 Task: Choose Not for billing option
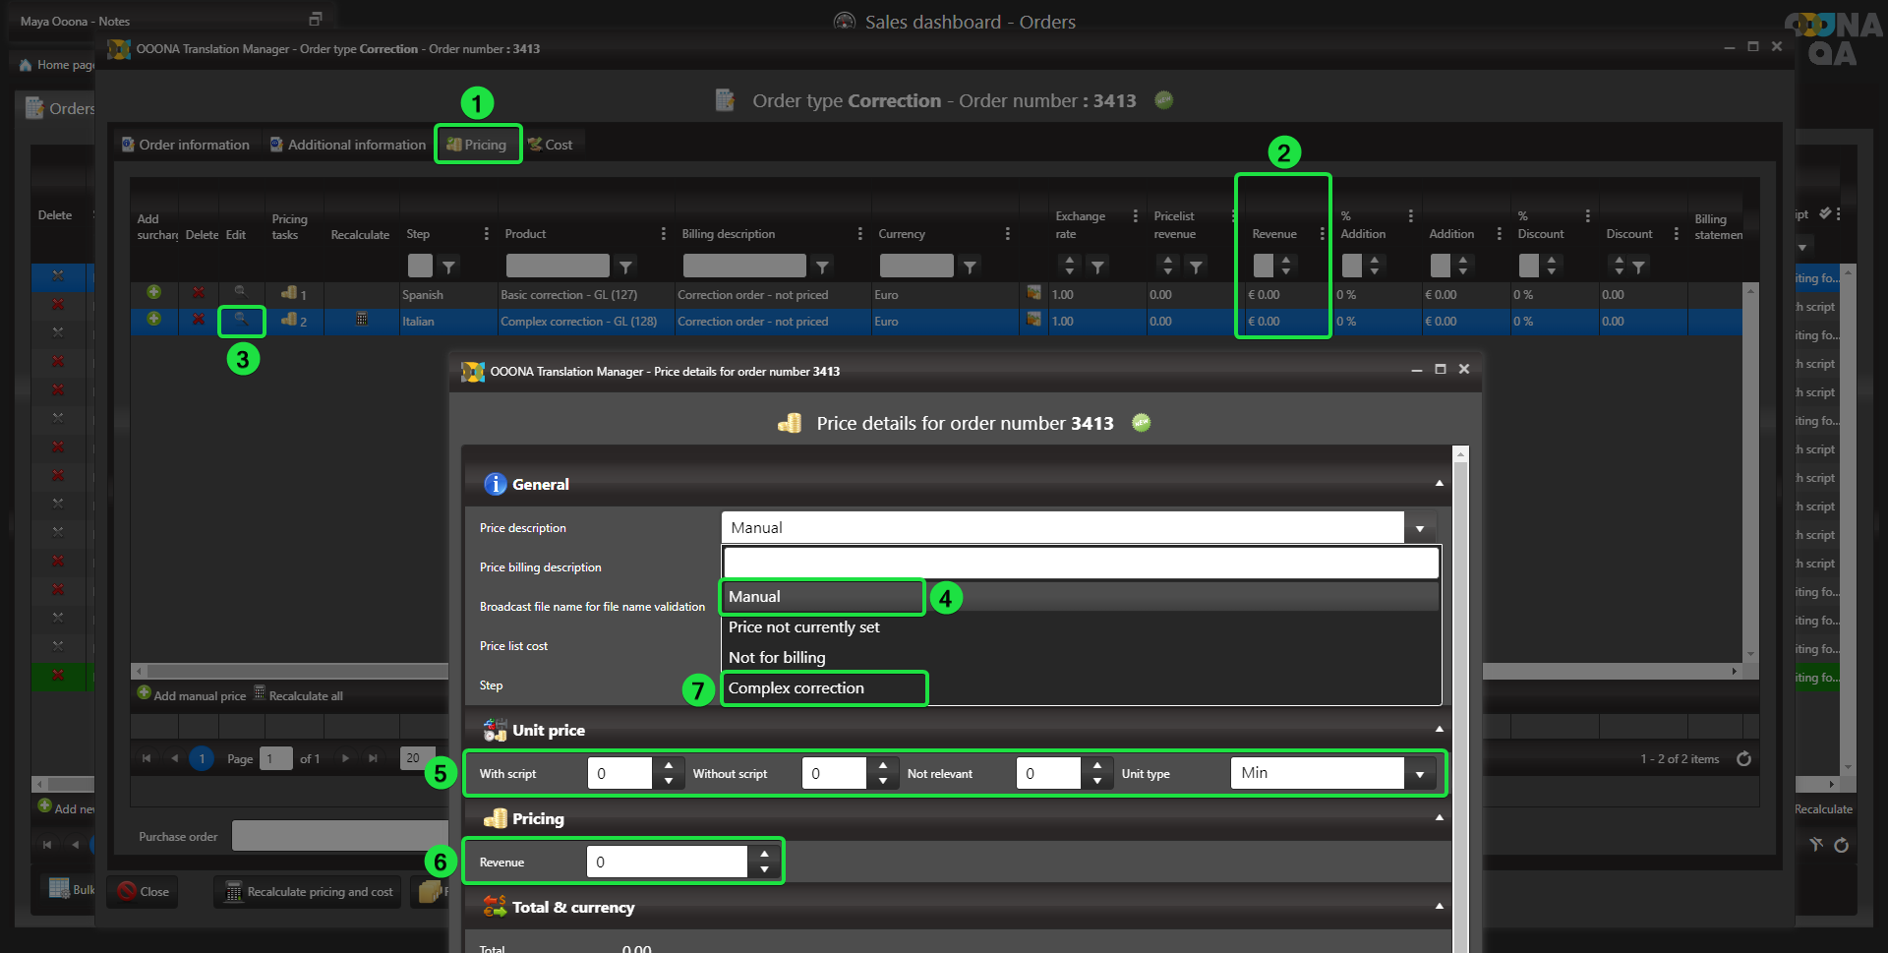pyautogui.click(x=777, y=658)
